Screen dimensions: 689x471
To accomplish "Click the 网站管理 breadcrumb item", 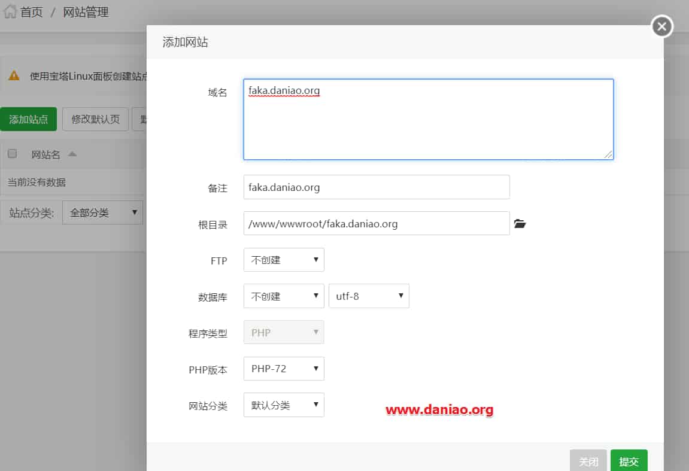I will click(86, 12).
